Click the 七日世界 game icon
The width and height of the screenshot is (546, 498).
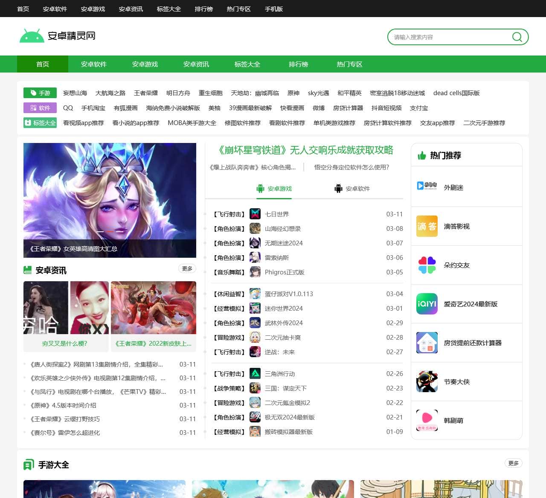point(255,214)
